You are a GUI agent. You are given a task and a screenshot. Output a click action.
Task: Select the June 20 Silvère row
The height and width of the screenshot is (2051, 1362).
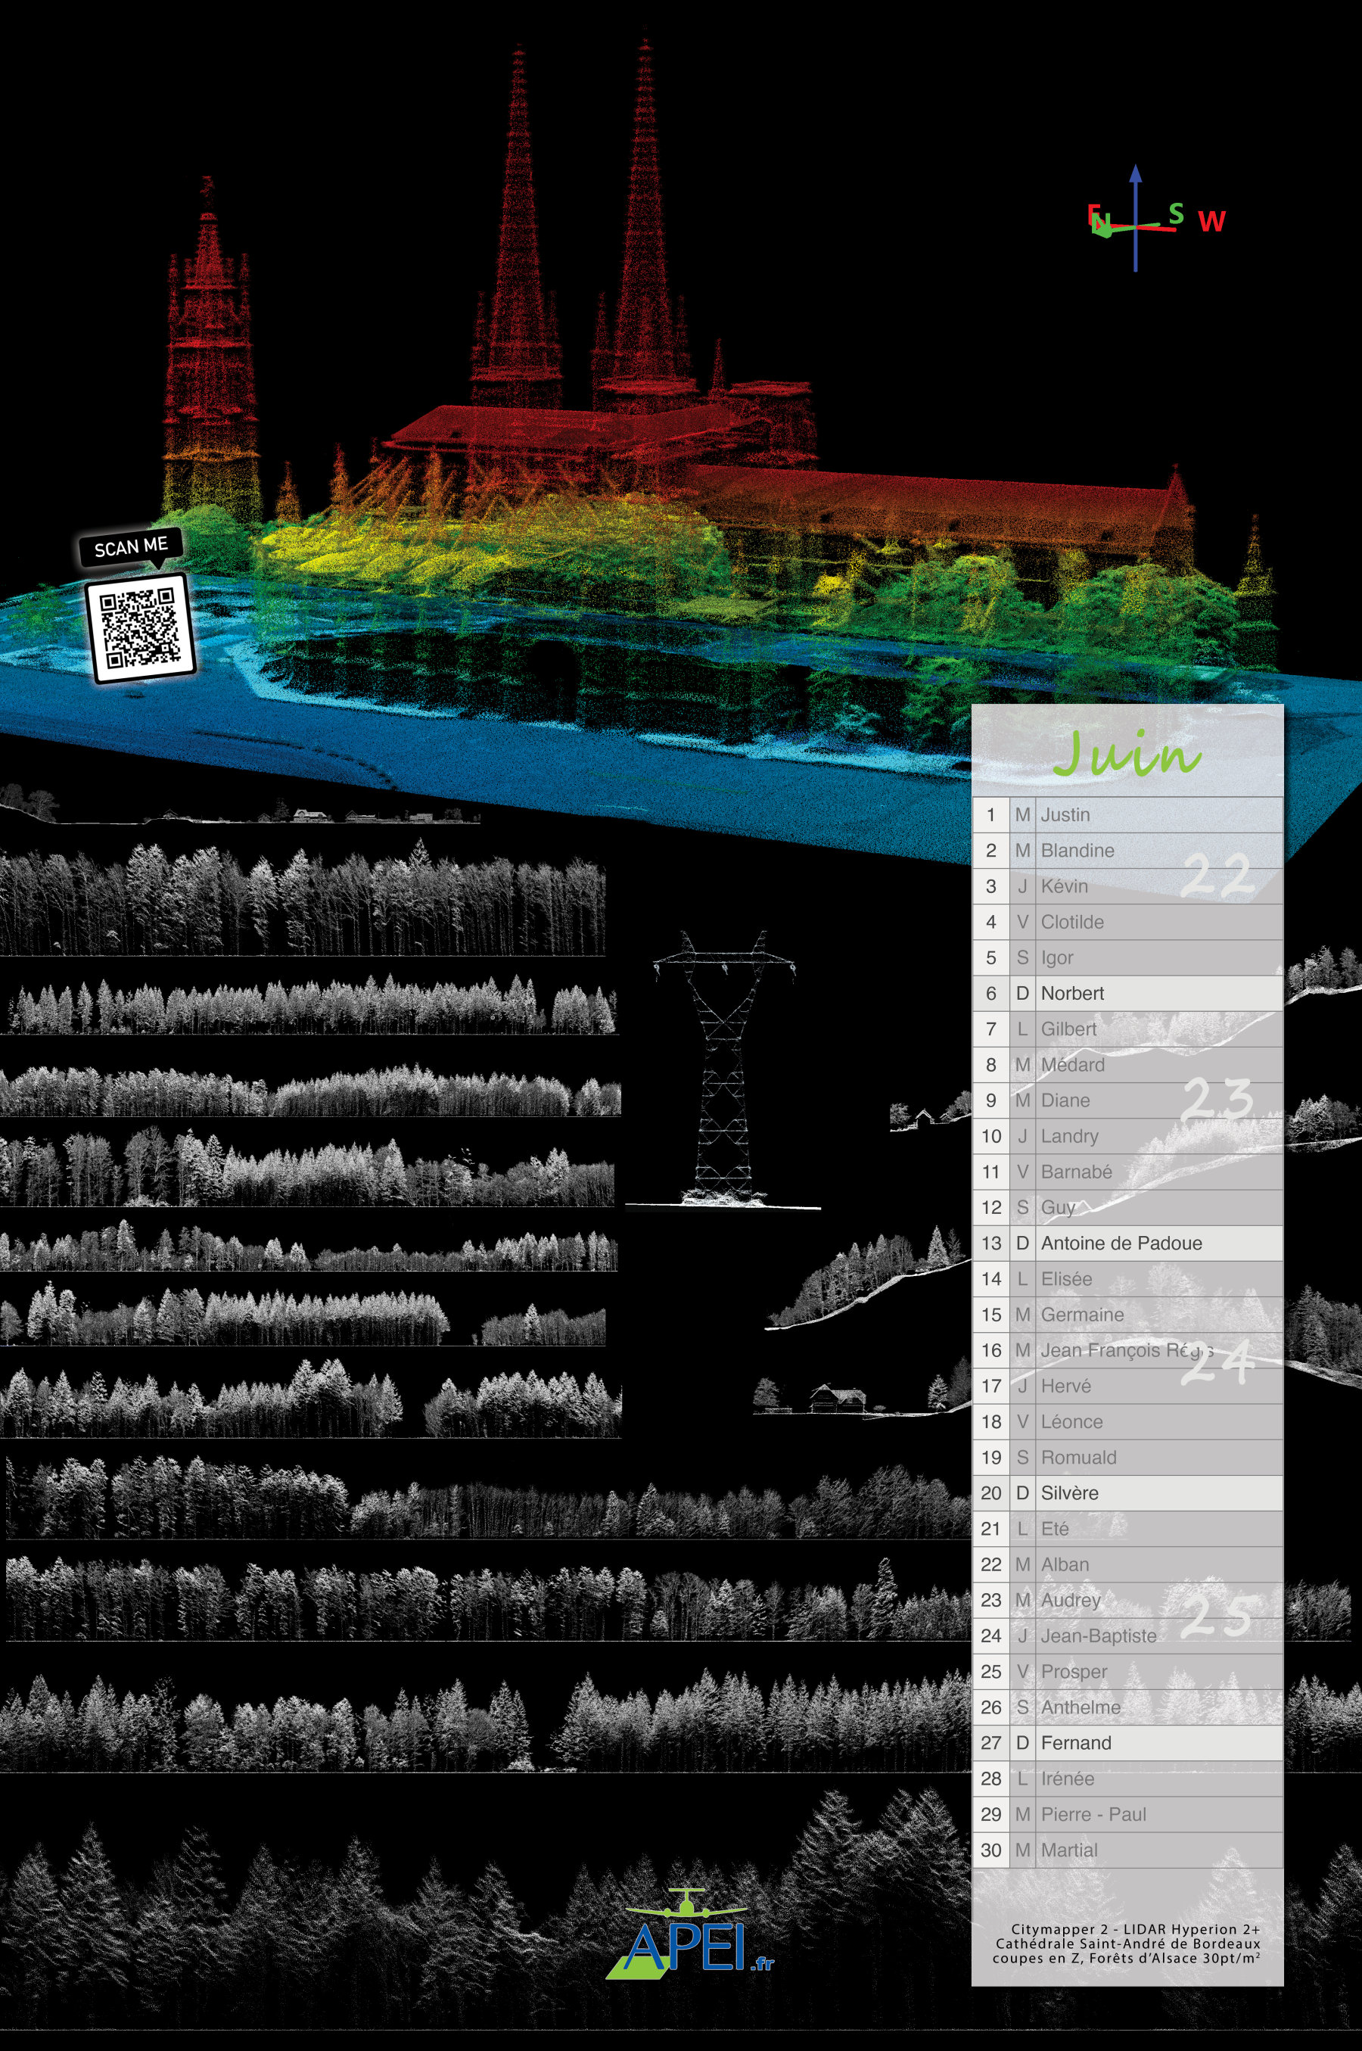click(x=1127, y=1492)
